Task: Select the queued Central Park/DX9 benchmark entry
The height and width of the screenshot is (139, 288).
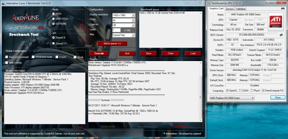Action: pos(162,13)
